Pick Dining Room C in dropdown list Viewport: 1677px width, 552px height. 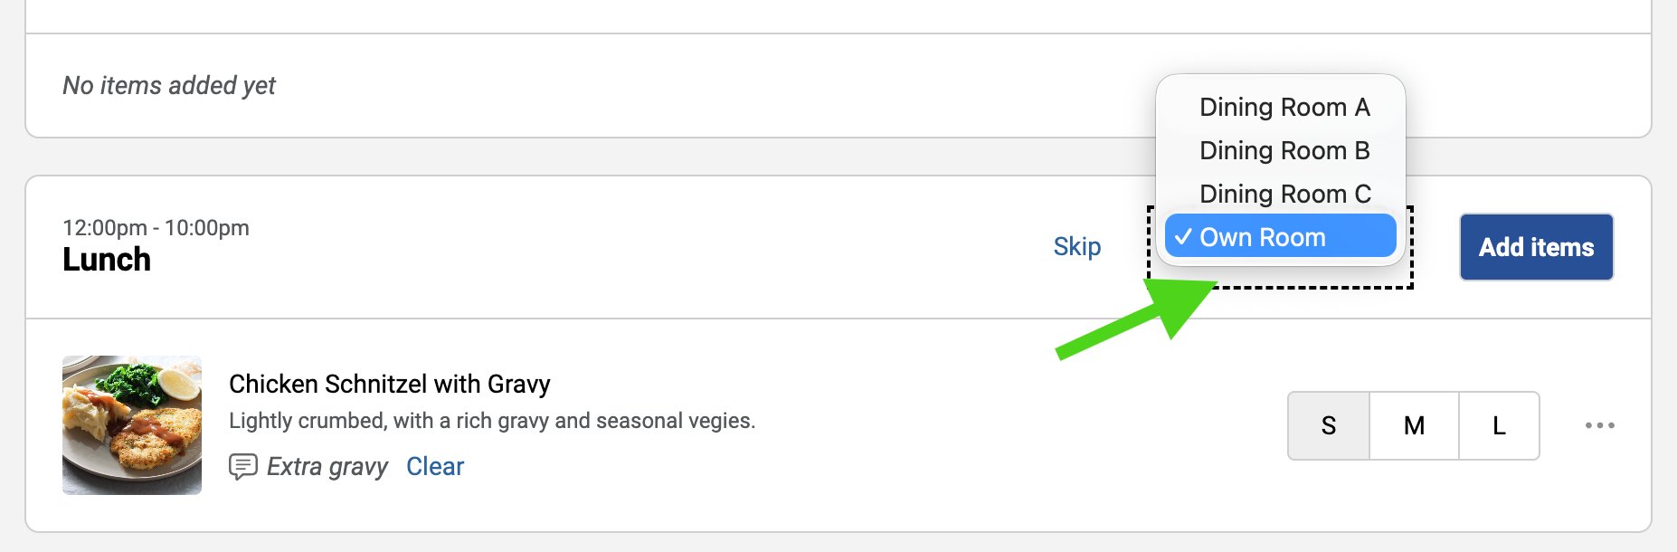[x=1284, y=194]
